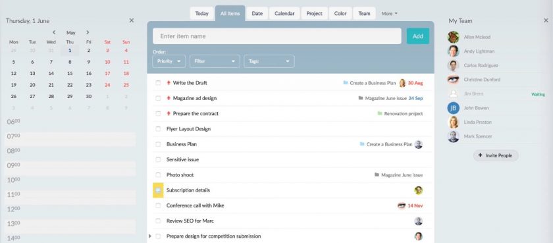Image resolution: width=553 pixels, height=243 pixels.
Task: Switch to the Team tab
Action: point(364,13)
